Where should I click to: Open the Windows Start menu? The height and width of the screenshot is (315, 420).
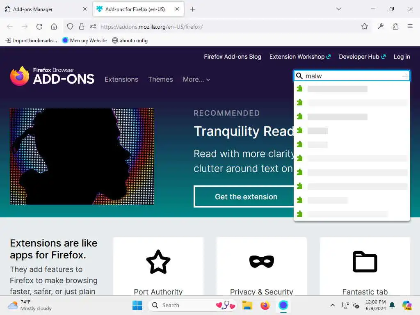[137, 305]
